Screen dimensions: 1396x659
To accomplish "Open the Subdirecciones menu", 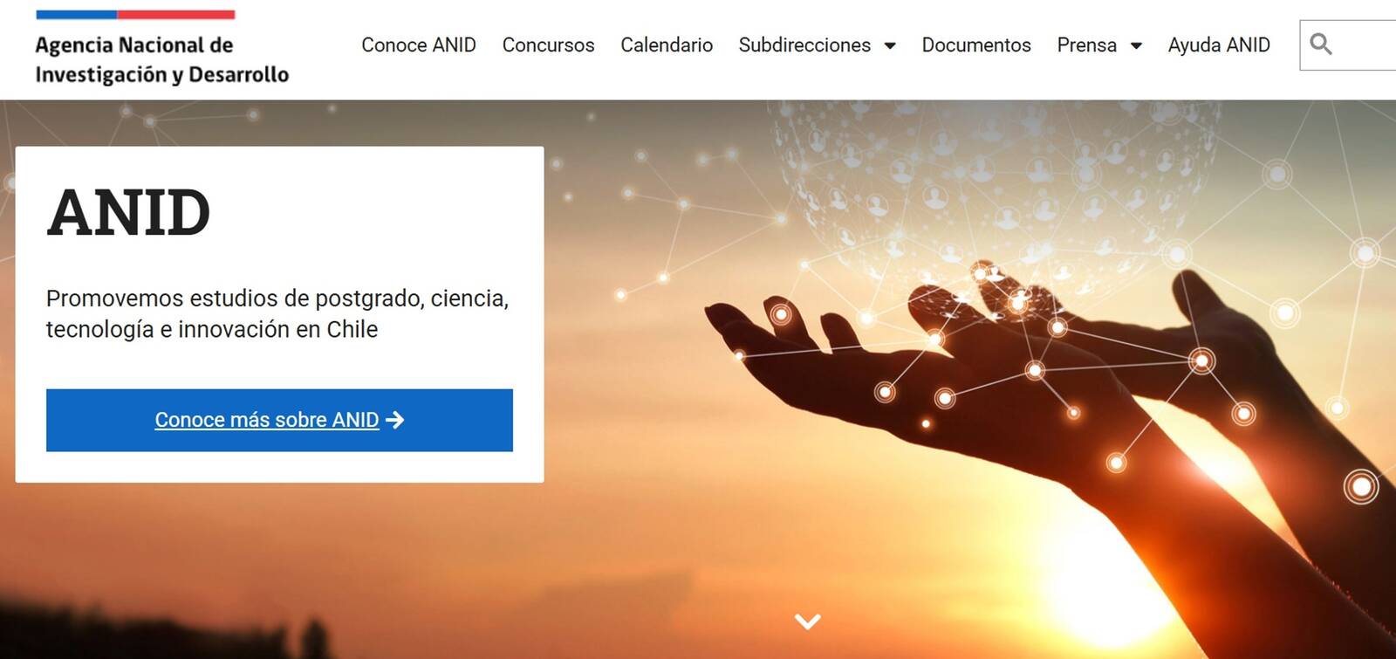I will coord(804,45).
